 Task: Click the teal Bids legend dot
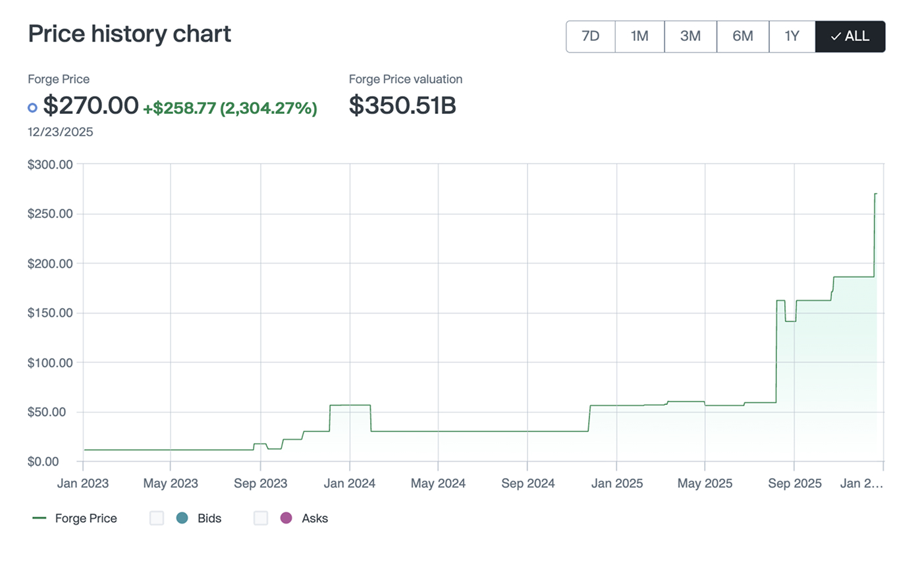click(182, 518)
